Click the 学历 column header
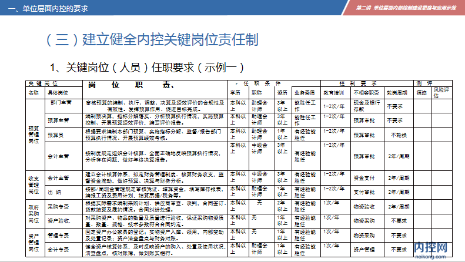 (x=235, y=93)
